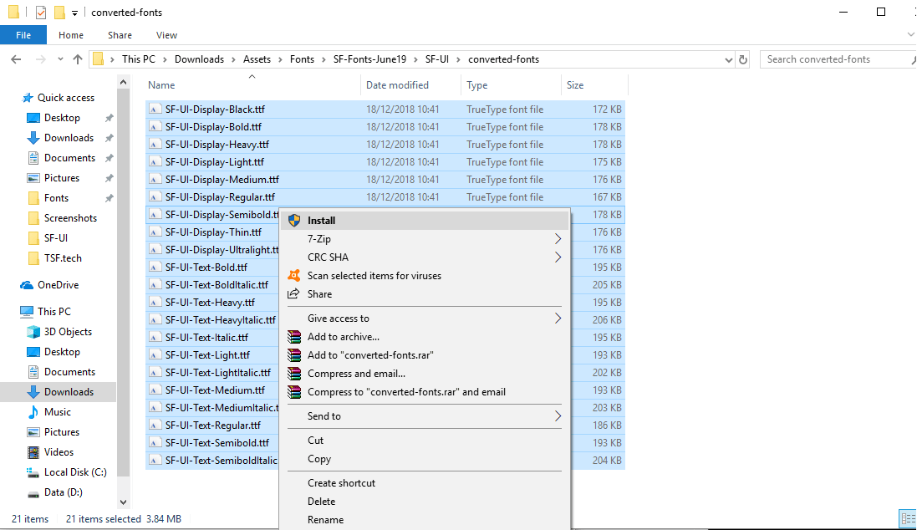Open WinRAR's Add to archive dialog

pyautogui.click(x=342, y=337)
